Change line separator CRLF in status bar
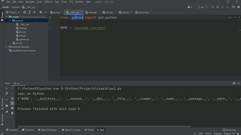 (201, 133)
